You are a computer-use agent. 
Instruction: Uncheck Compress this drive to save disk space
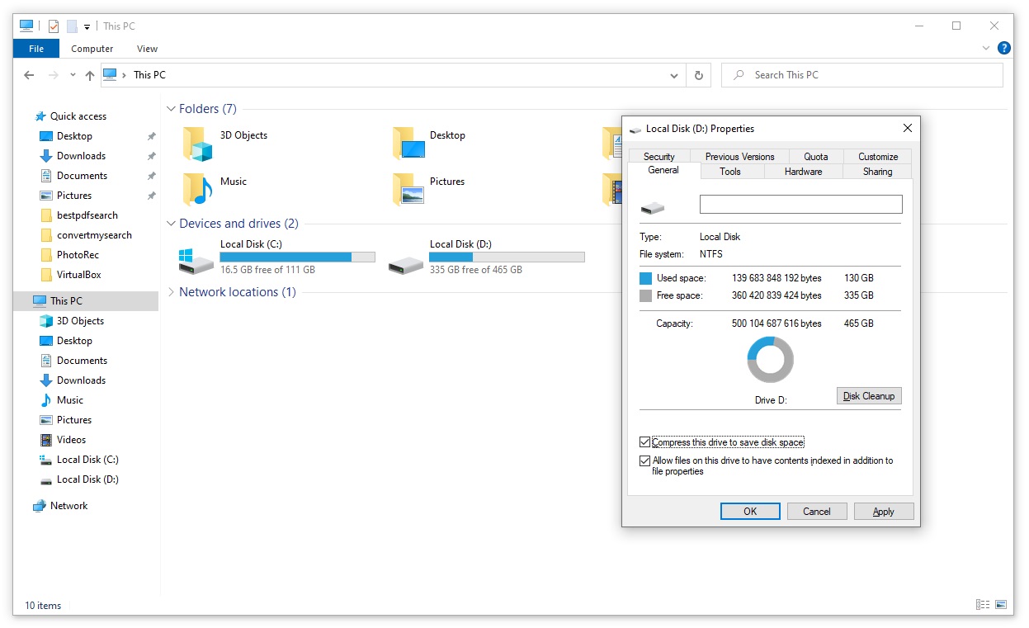(x=645, y=442)
